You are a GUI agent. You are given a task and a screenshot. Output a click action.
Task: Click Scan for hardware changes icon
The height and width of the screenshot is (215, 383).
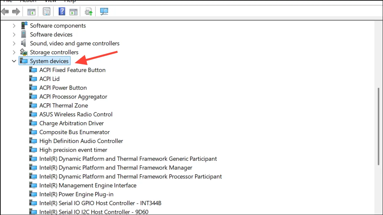click(104, 12)
